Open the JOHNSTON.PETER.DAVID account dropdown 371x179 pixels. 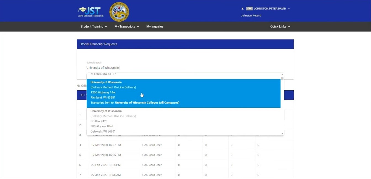[288, 9]
